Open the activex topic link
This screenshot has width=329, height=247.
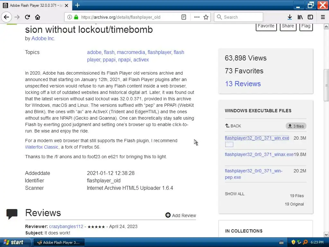click(x=141, y=59)
